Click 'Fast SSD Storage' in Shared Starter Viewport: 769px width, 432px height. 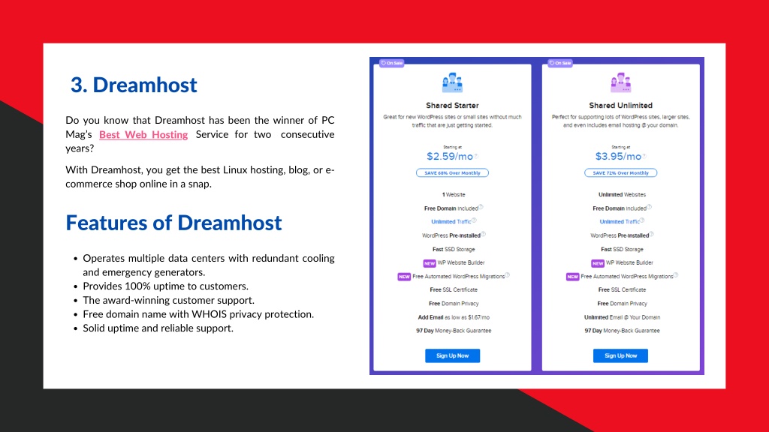point(453,249)
